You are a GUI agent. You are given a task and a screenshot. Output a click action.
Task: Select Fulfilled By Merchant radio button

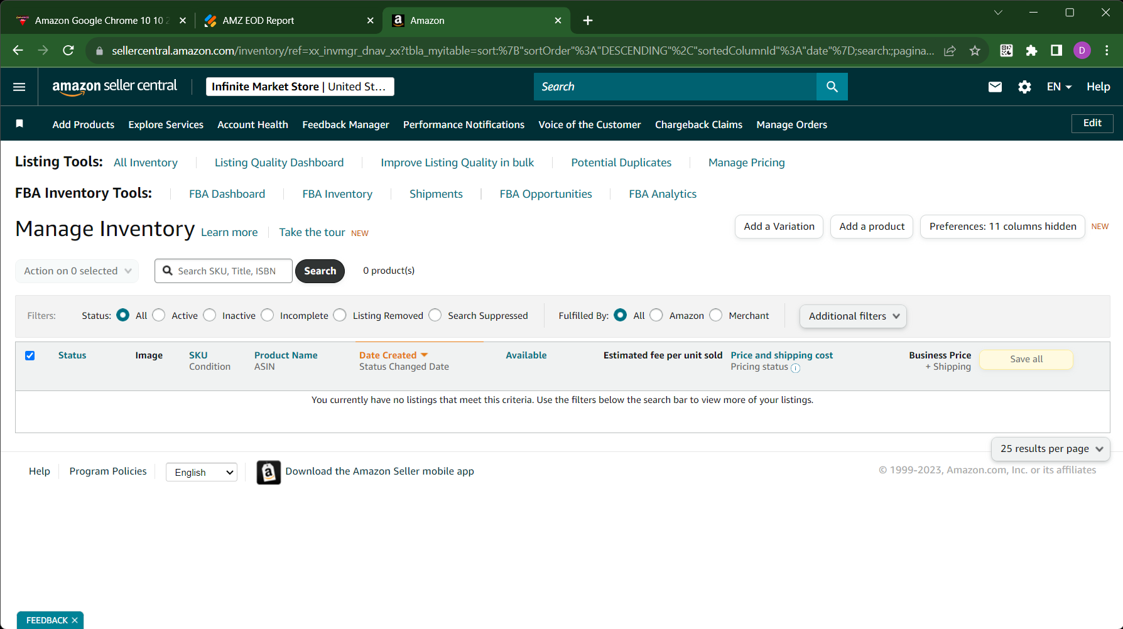coord(716,315)
